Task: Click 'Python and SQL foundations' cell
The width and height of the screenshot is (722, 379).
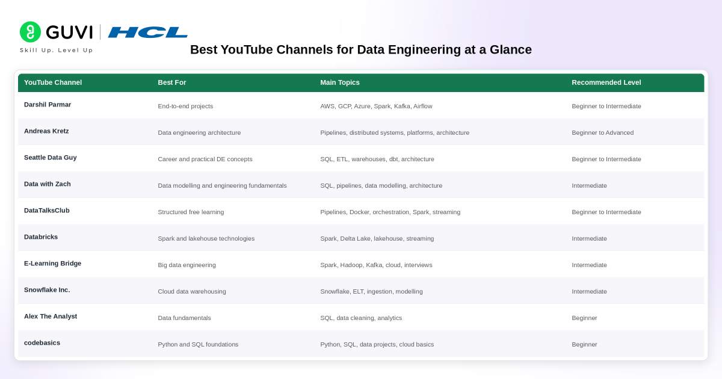Action: 198,345
